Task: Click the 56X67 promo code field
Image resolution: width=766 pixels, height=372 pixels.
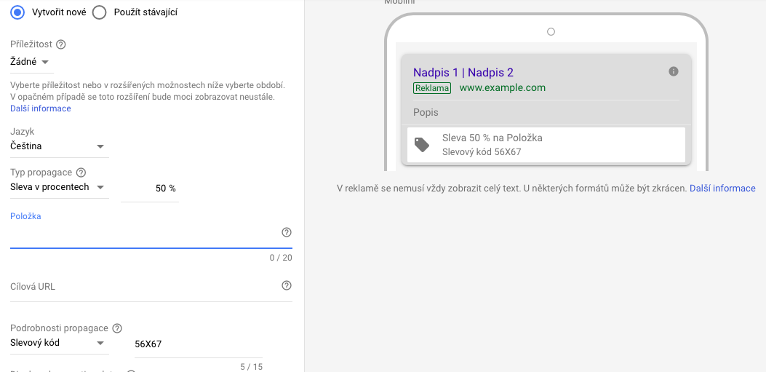Action: tap(199, 344)
